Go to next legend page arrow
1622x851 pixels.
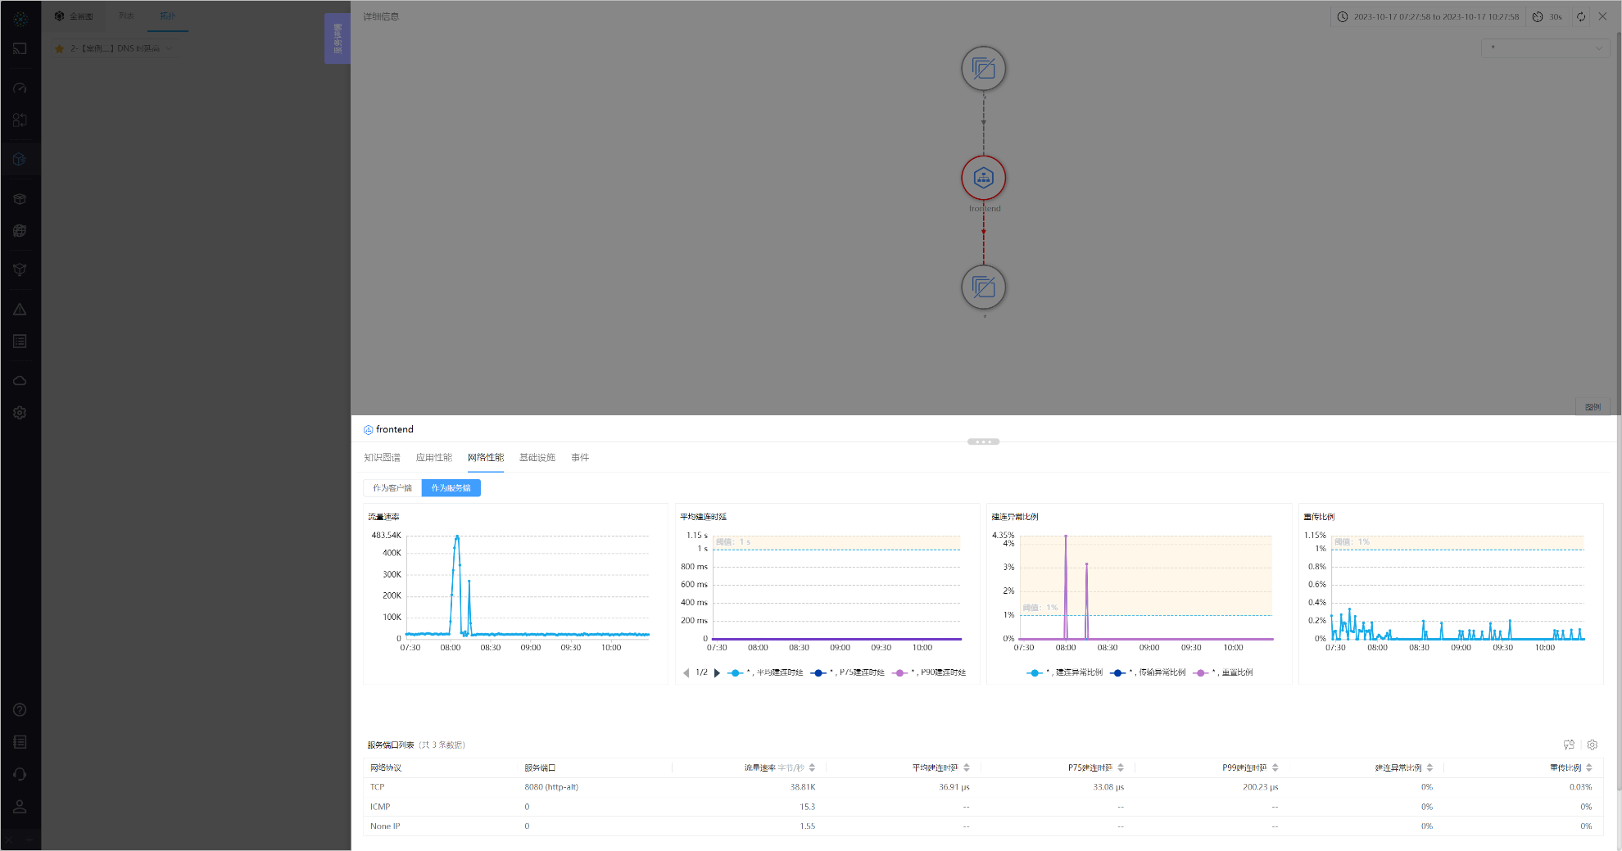717,672
